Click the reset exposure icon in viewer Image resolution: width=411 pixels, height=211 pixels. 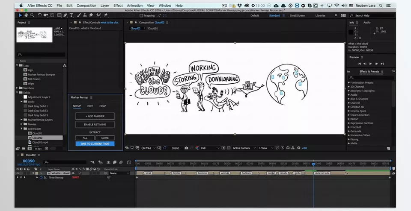298,148
